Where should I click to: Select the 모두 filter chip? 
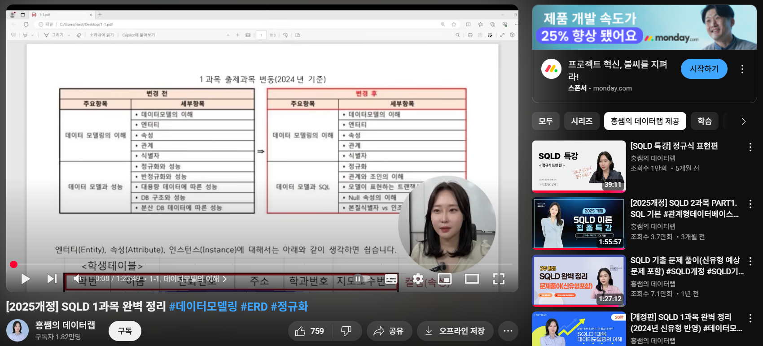546,121
